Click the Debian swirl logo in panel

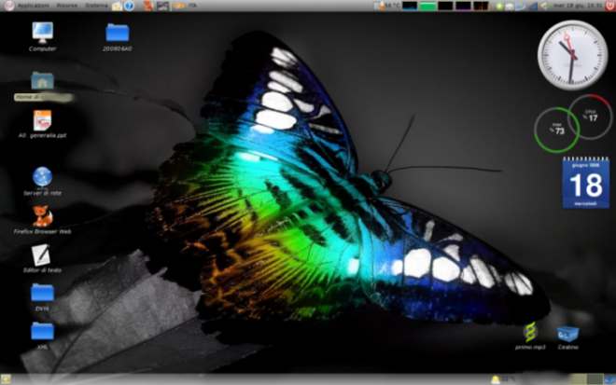tap(8, 6)
